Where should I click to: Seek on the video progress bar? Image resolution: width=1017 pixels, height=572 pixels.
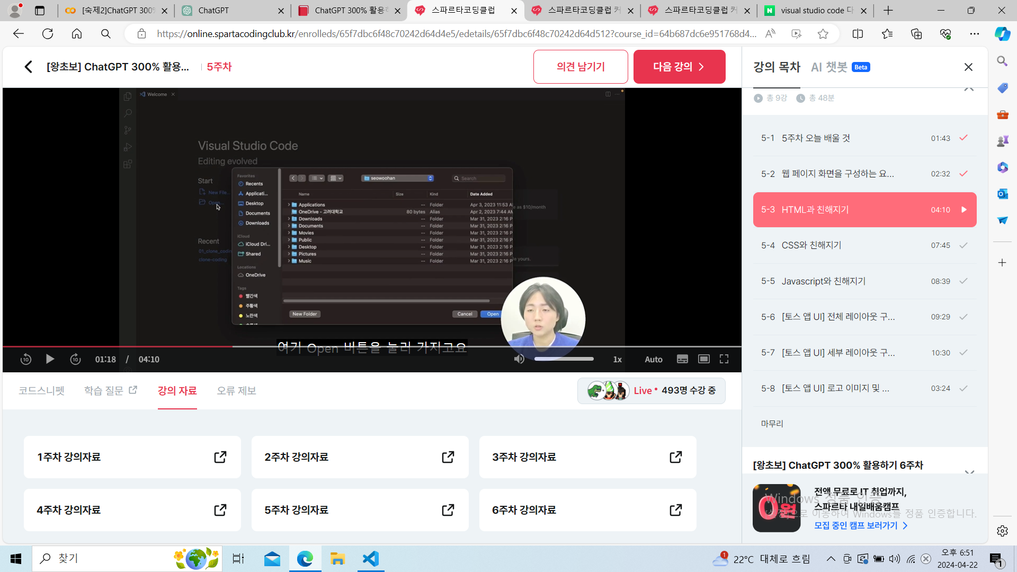pos(372,346)
